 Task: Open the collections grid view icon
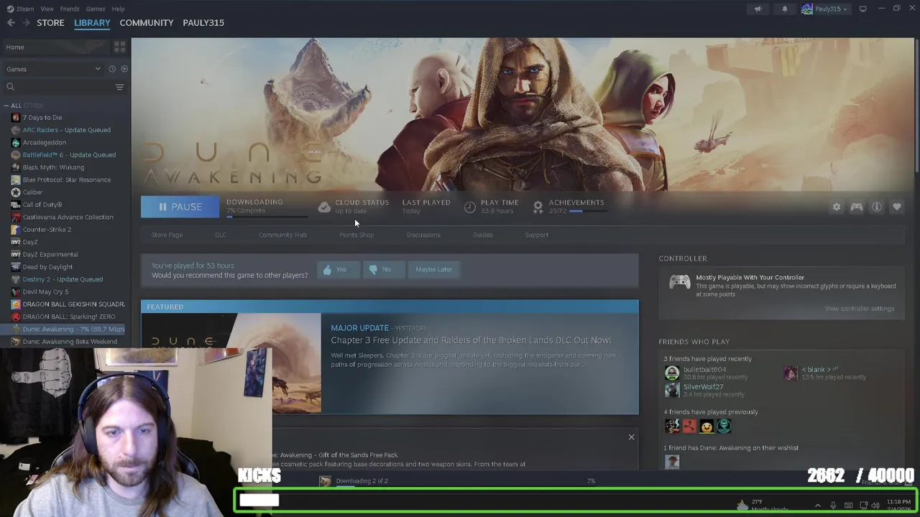(x=119, y=47)
